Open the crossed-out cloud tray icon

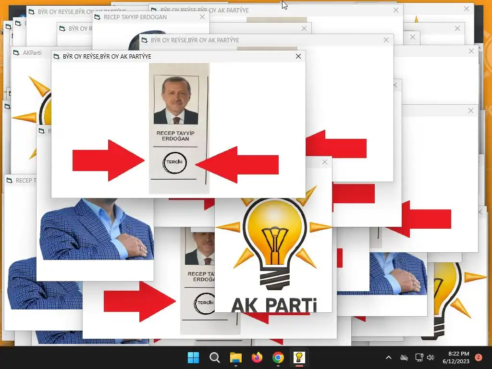[x=404, y=357]
